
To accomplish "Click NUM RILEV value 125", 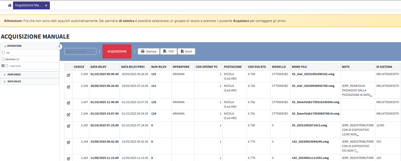I will tap(154, 102).
